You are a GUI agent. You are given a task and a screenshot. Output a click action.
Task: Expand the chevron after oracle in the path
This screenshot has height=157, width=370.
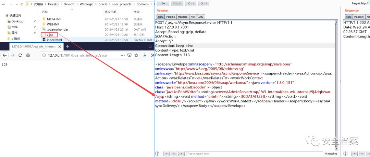[x=110, y=4]
